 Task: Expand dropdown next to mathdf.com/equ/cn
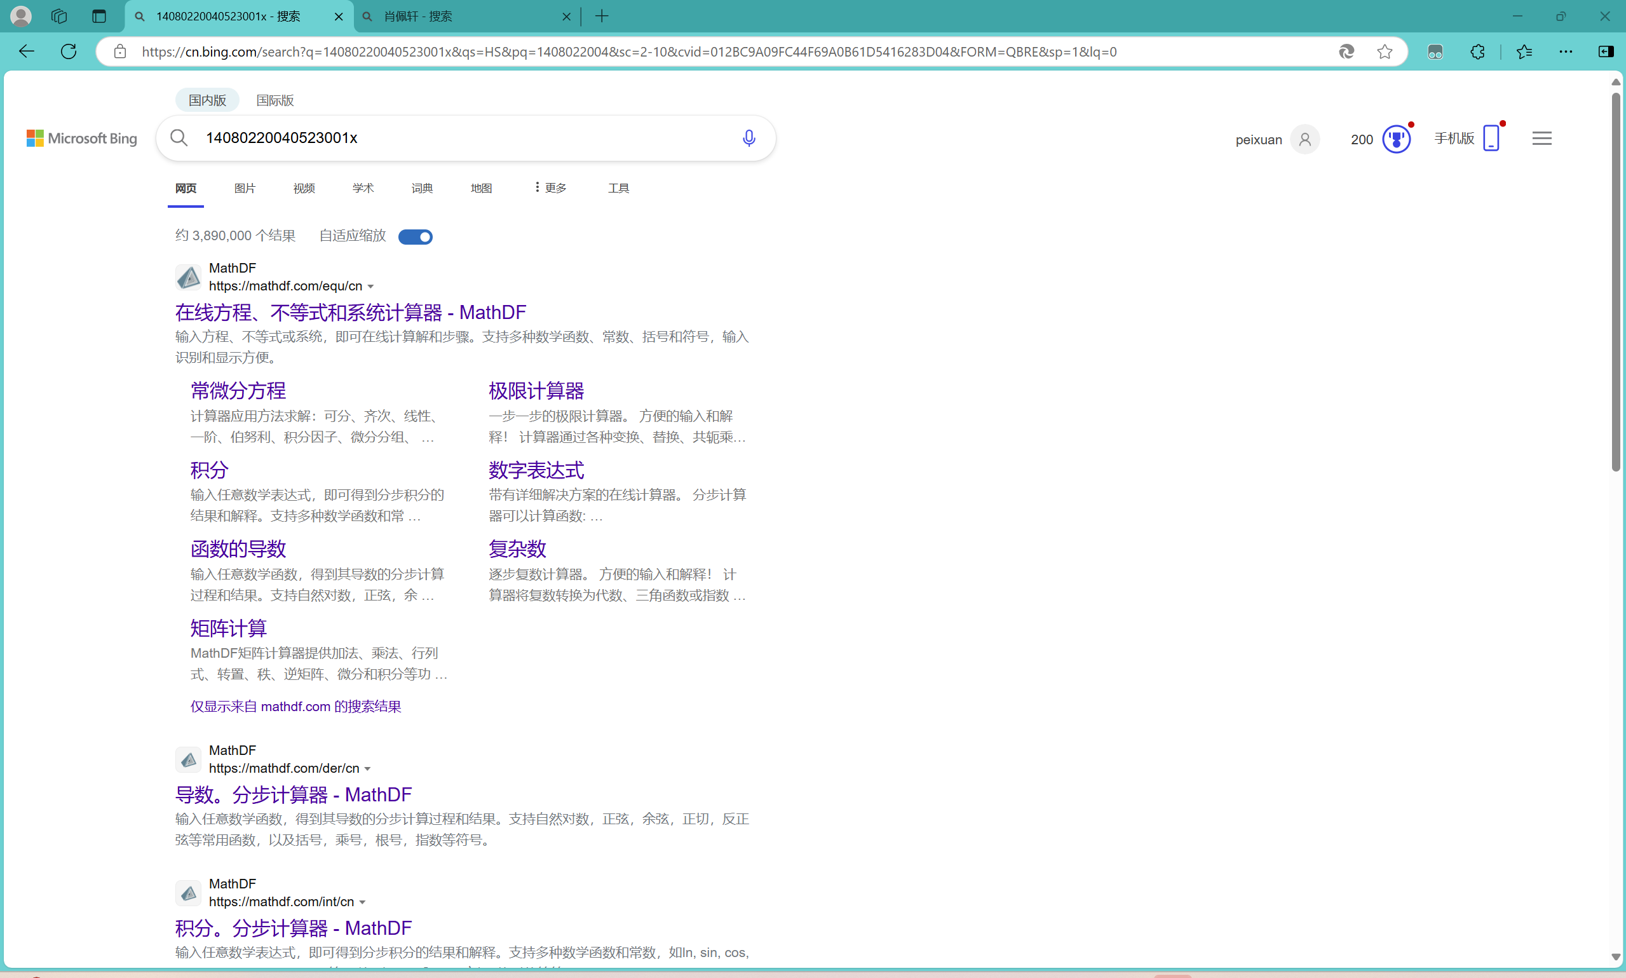tap(370, 287)
